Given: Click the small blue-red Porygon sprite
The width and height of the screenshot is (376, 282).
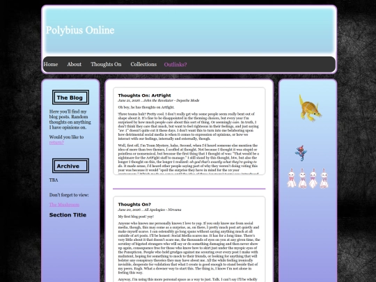Looking at the screenshot, I should 301,153.
